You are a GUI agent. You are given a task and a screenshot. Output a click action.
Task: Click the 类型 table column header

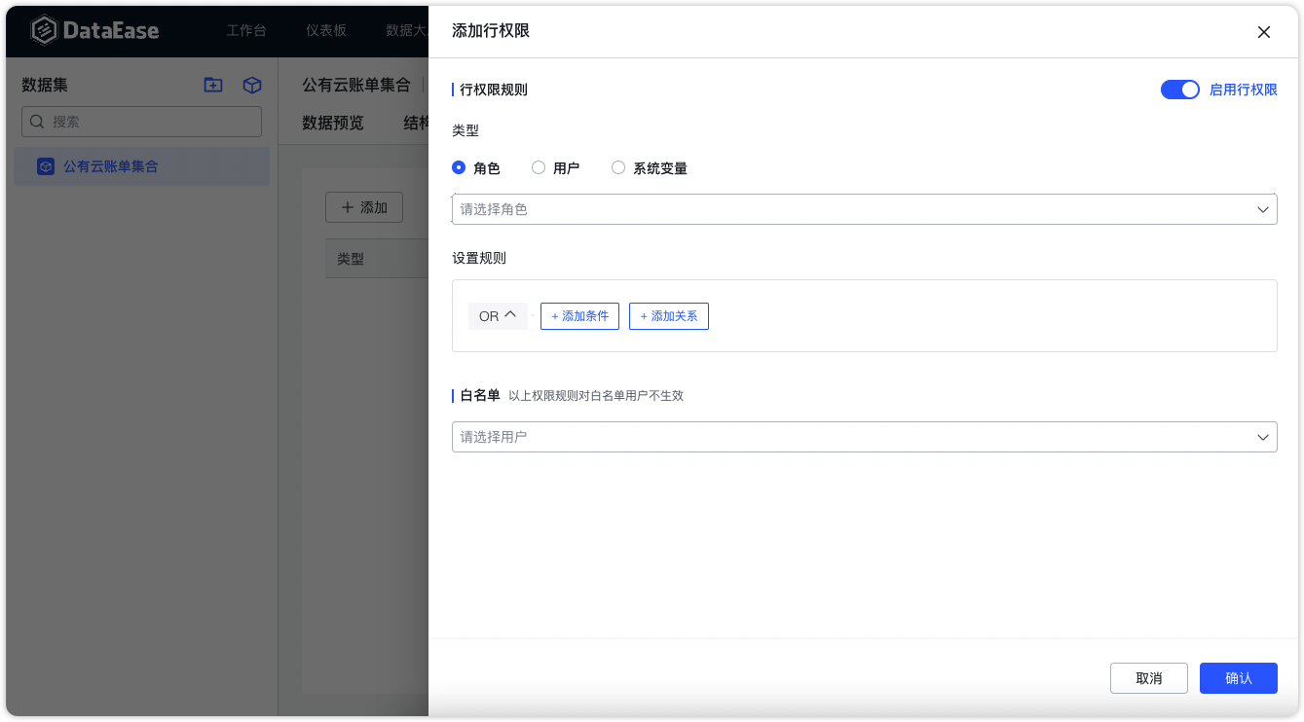[351, 259]
